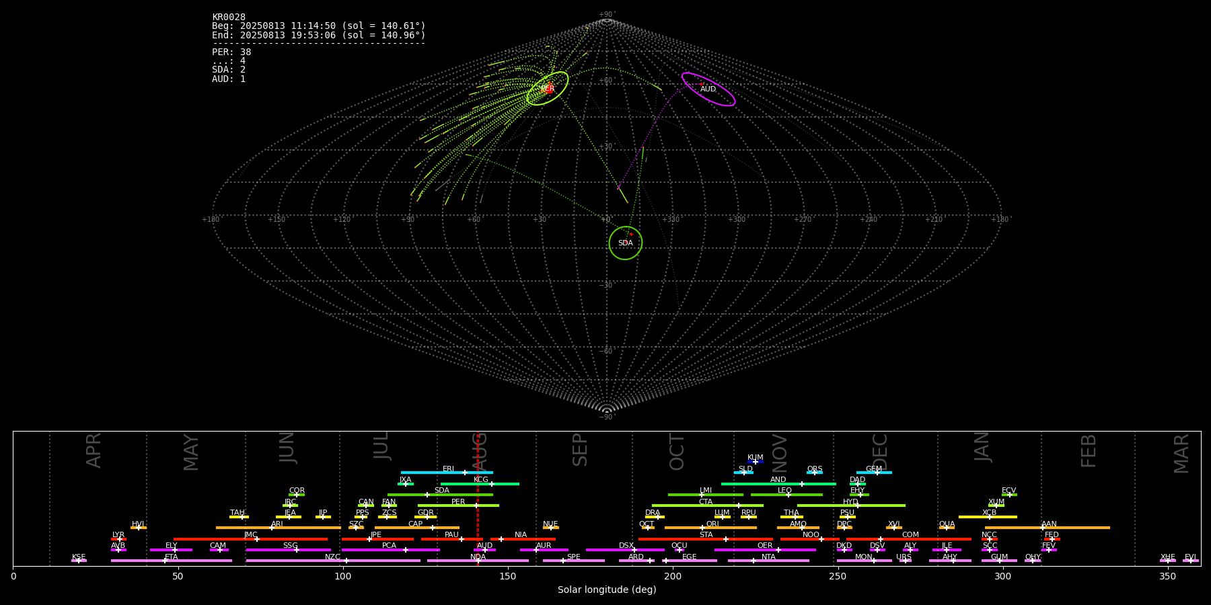This screenshot has width=1211, height=605.
Task: Click the EHY shower label in timeline
Action: tap(858, 491)
